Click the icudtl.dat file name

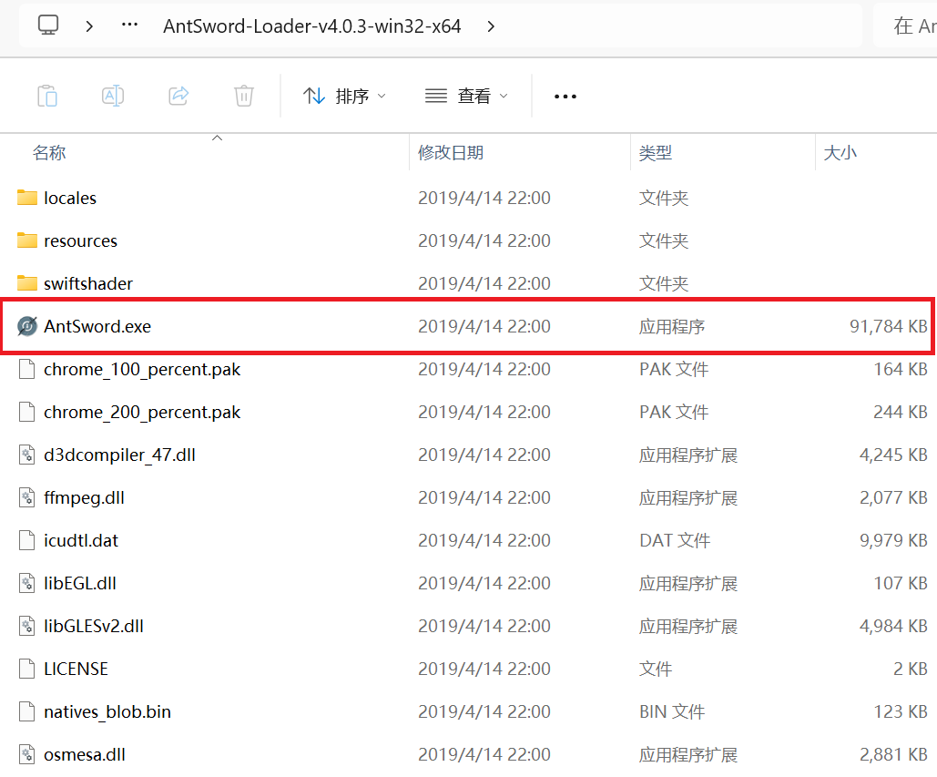pos(81,540)
